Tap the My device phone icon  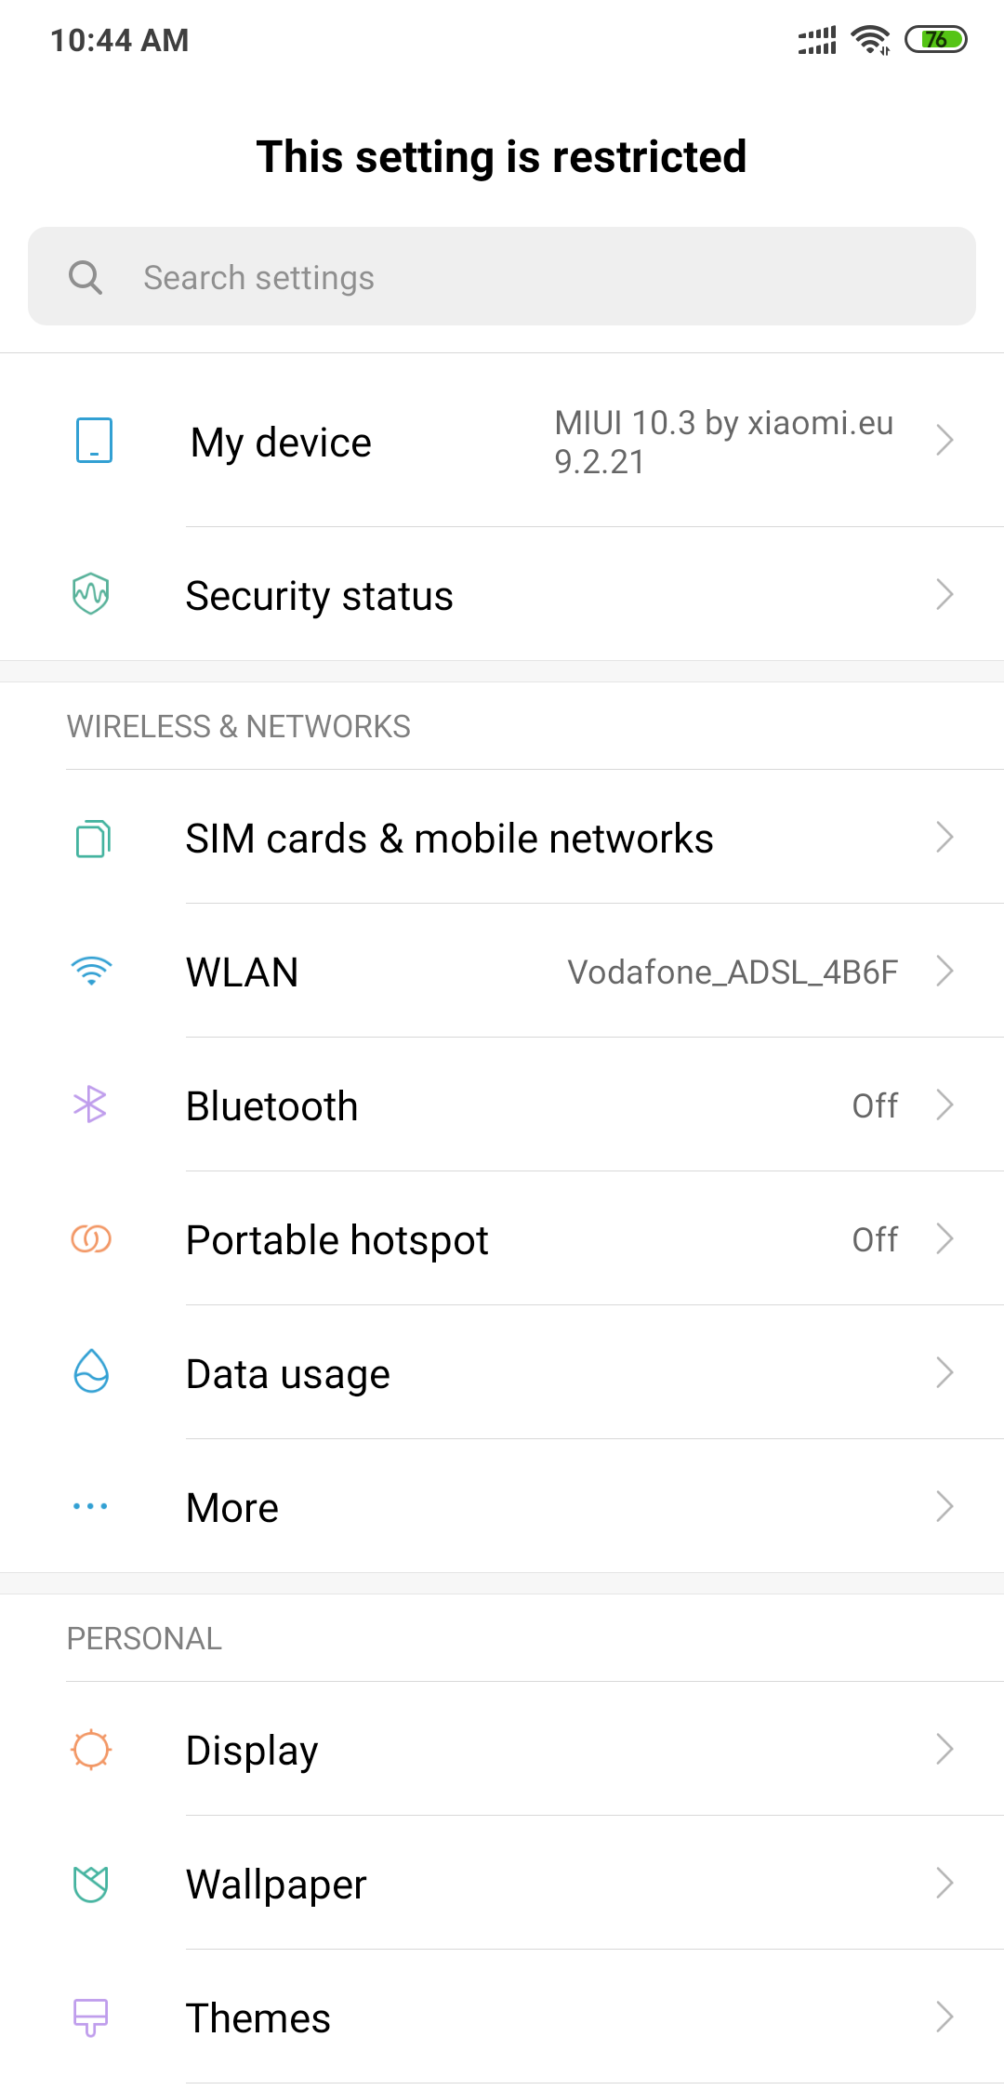(x=94, y=441)
